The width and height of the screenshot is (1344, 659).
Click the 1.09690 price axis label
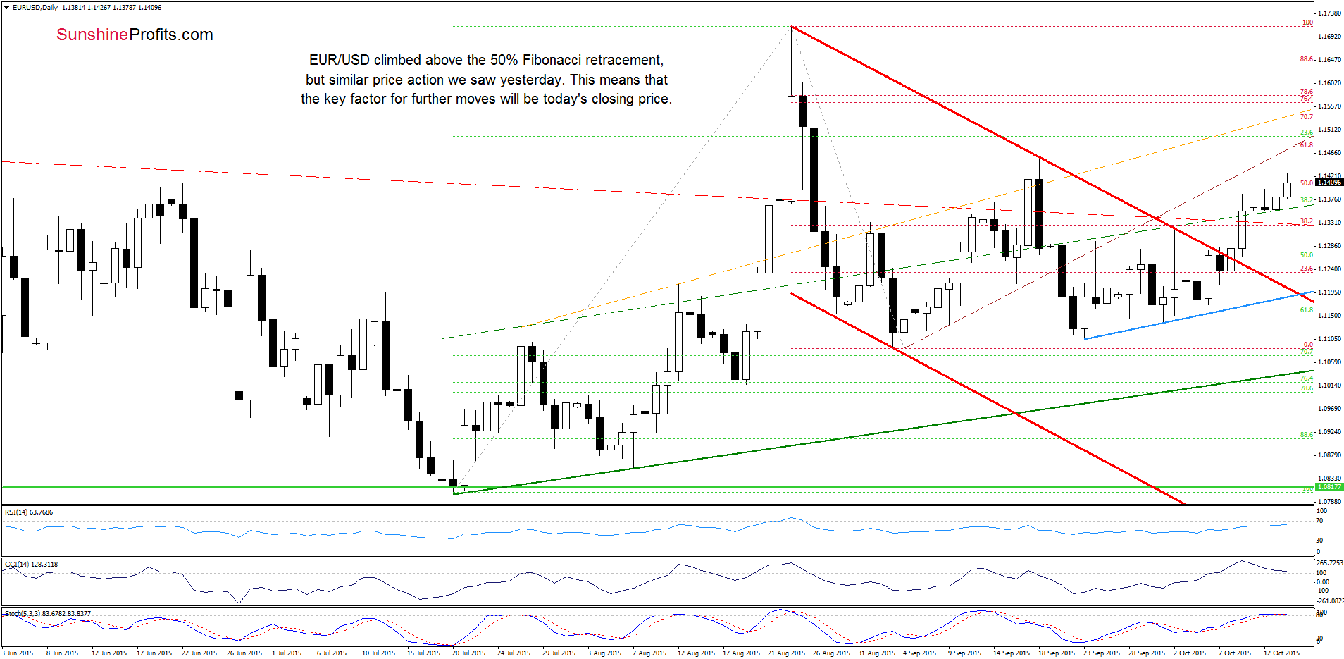tap(1330, 409)
